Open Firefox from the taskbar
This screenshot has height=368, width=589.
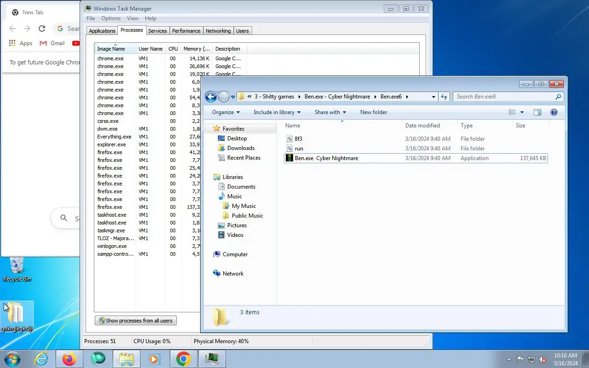pos(69,359)
